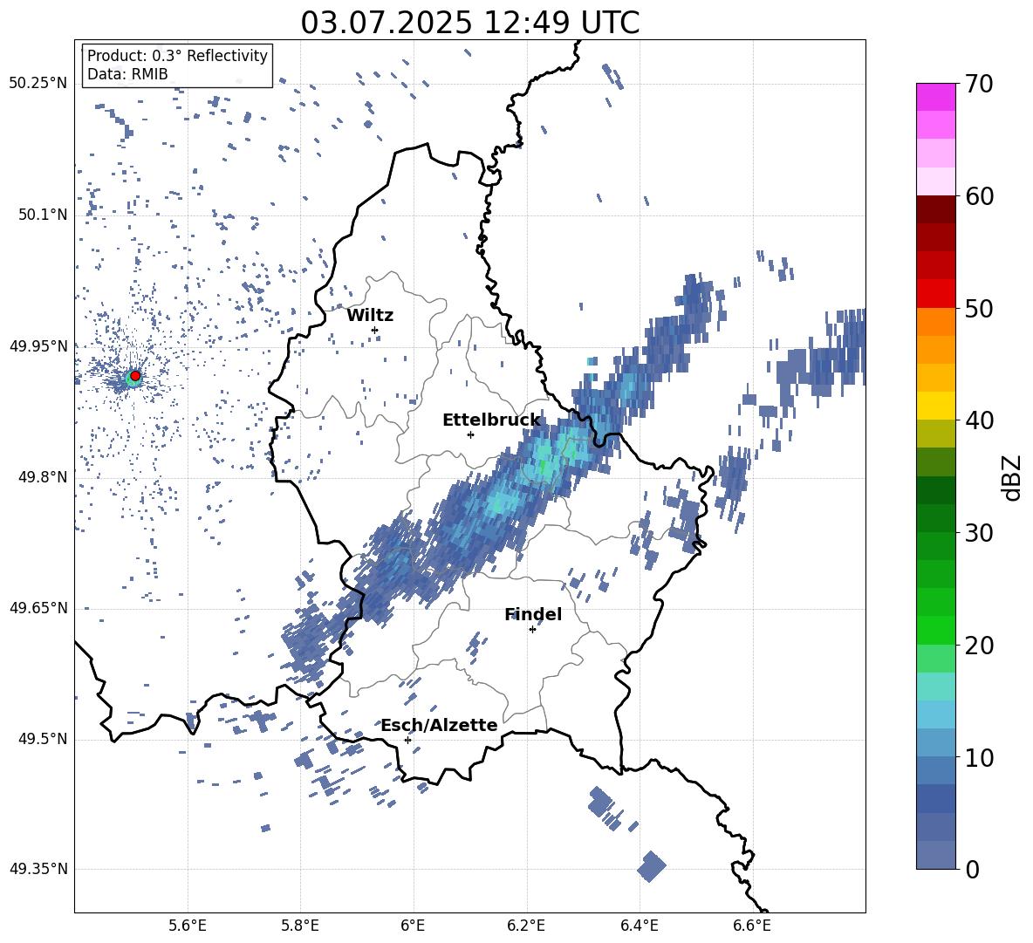Viewport: 1033px width, 943px height.
Task: Click the Esch/Alzette city label
Action: point(439,725)
